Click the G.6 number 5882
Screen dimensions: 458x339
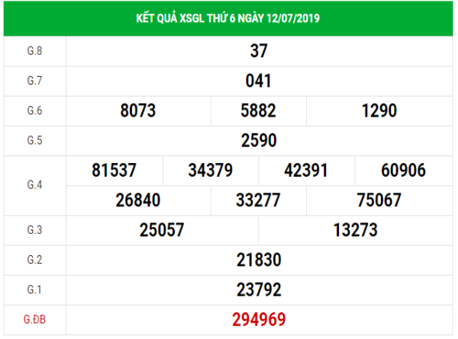[x=258, y=110]
